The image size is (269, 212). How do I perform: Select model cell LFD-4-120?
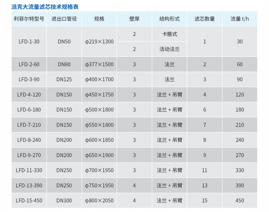pyautogui.click(x=29, y=95)
